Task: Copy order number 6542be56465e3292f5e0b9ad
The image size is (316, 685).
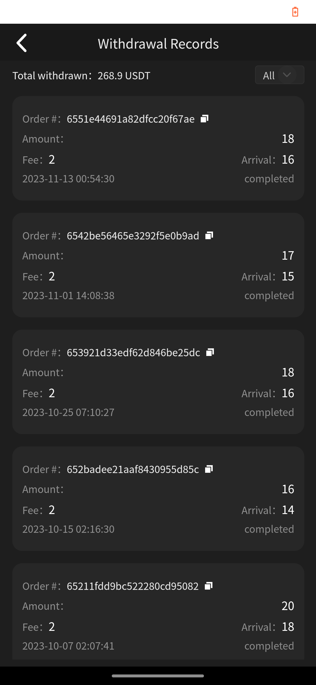Action: click(209, 235)
